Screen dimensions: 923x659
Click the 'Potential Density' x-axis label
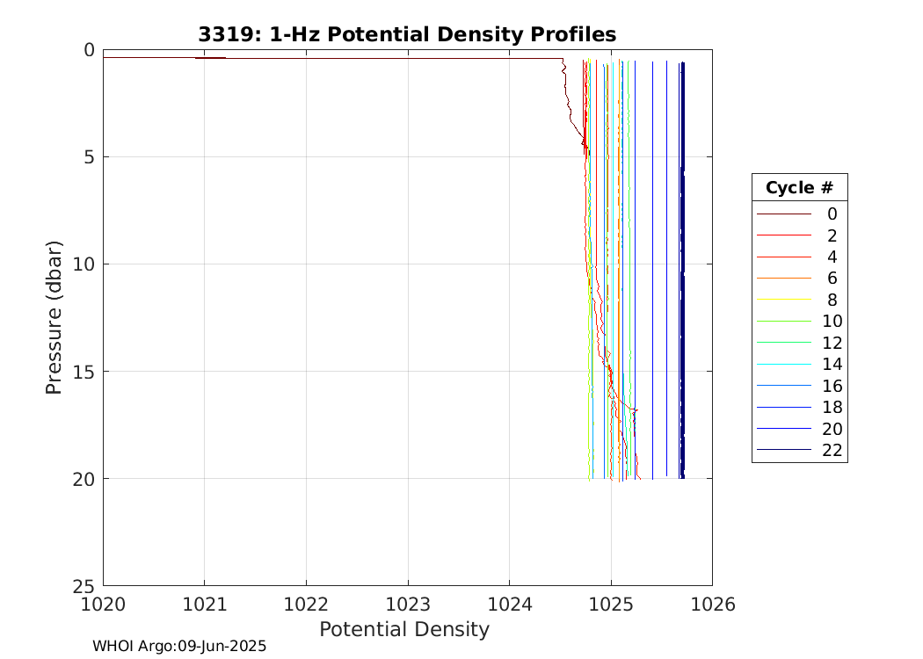[404, 630]
